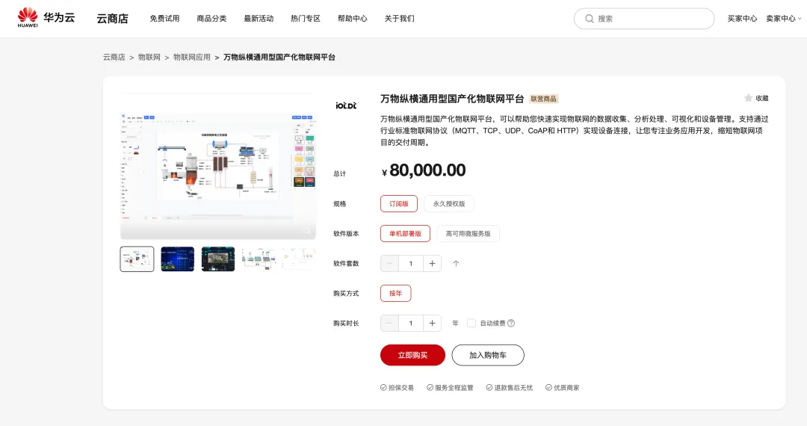The width and height of the screenshot is (807, 426).
Task: Select the 永久授权版 specification option
Action: pos(449,204)
